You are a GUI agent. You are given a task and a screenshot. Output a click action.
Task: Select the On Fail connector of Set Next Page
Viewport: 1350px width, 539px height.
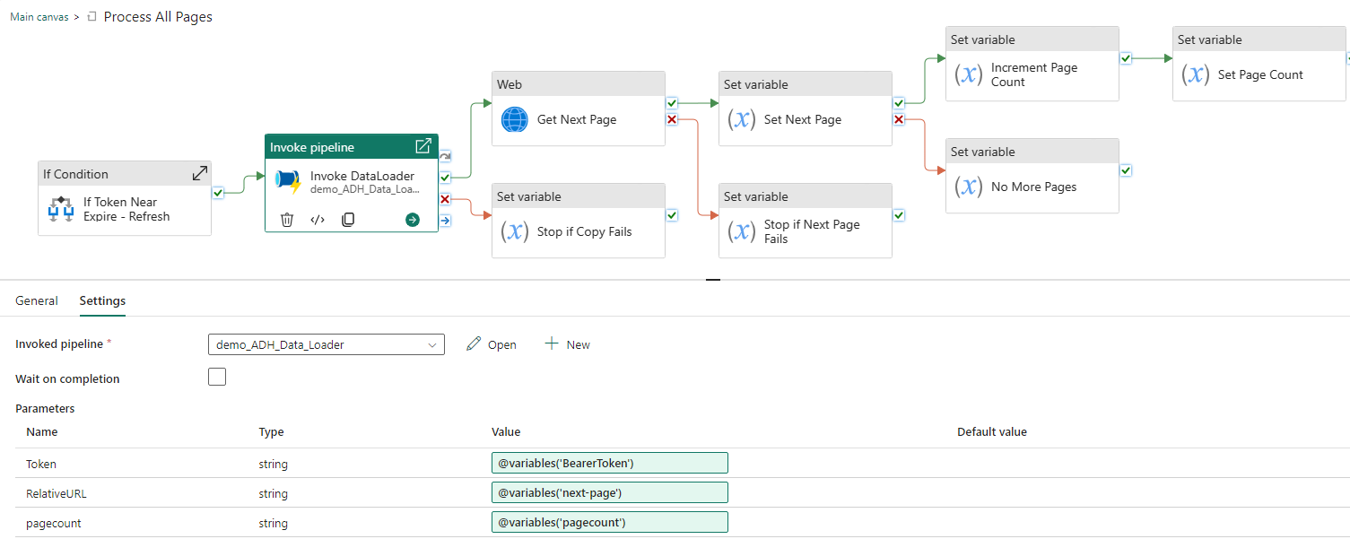point(899,119)
